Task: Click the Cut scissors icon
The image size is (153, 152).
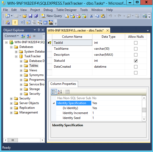Action: click(91, 16)
